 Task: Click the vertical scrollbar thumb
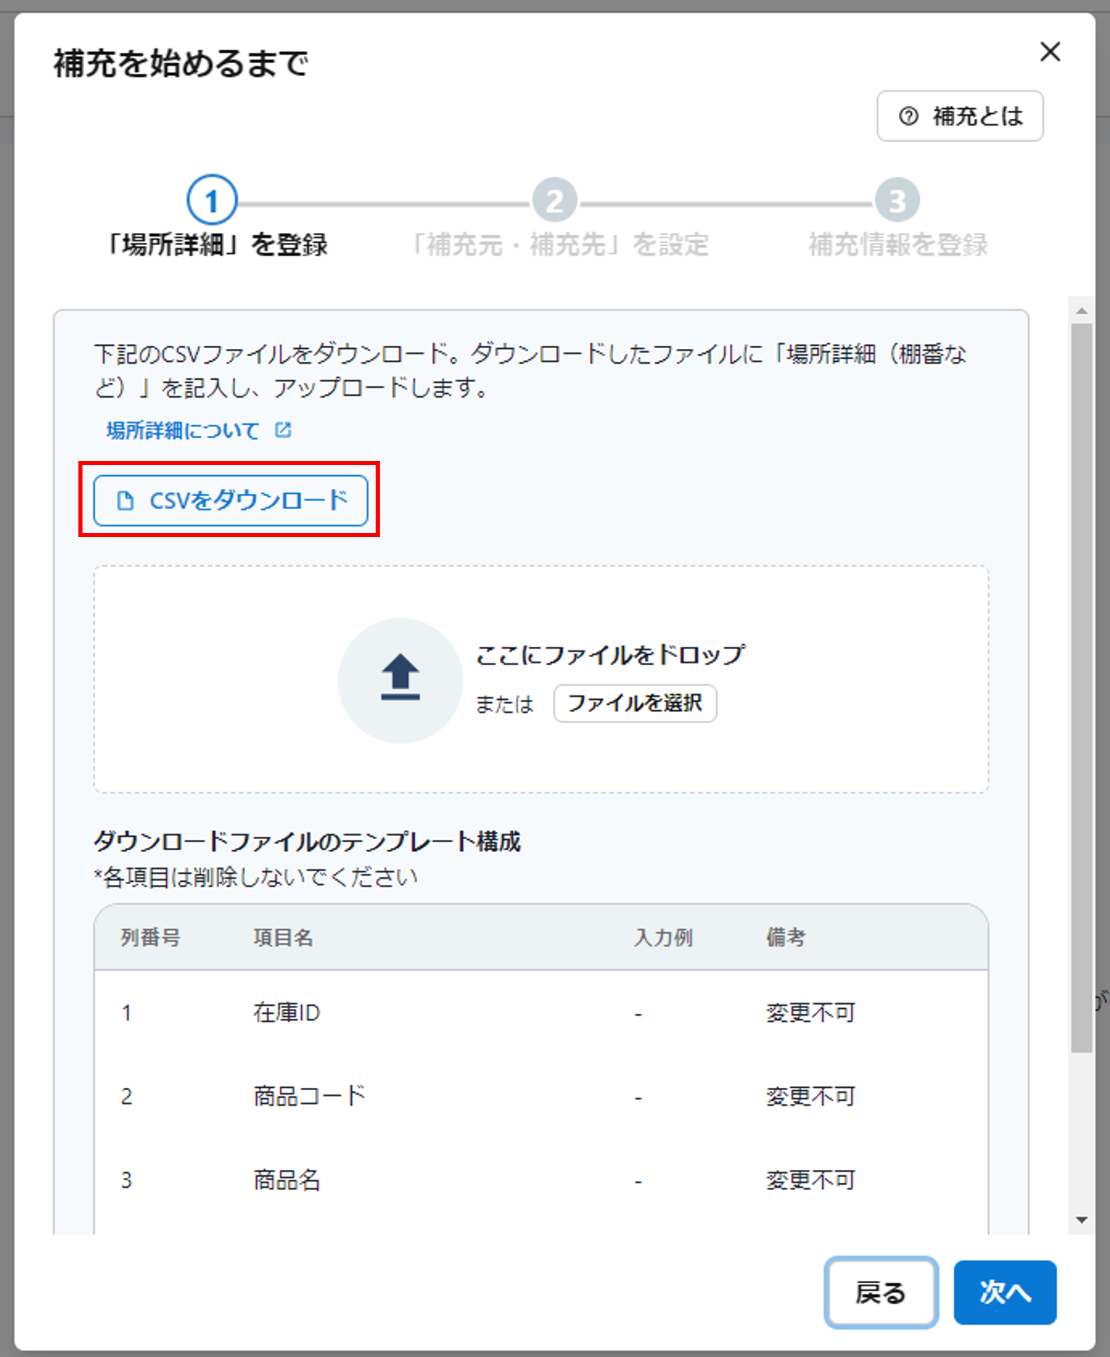(1082, 688)
